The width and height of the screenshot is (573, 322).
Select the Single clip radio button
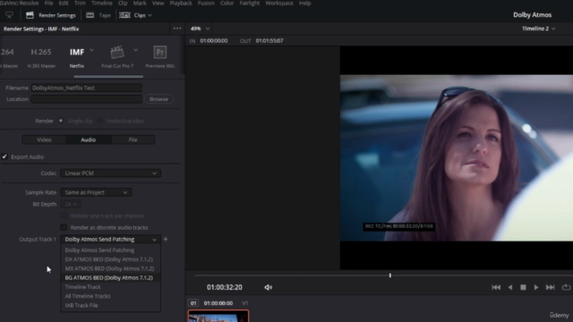tap(61, 121)
